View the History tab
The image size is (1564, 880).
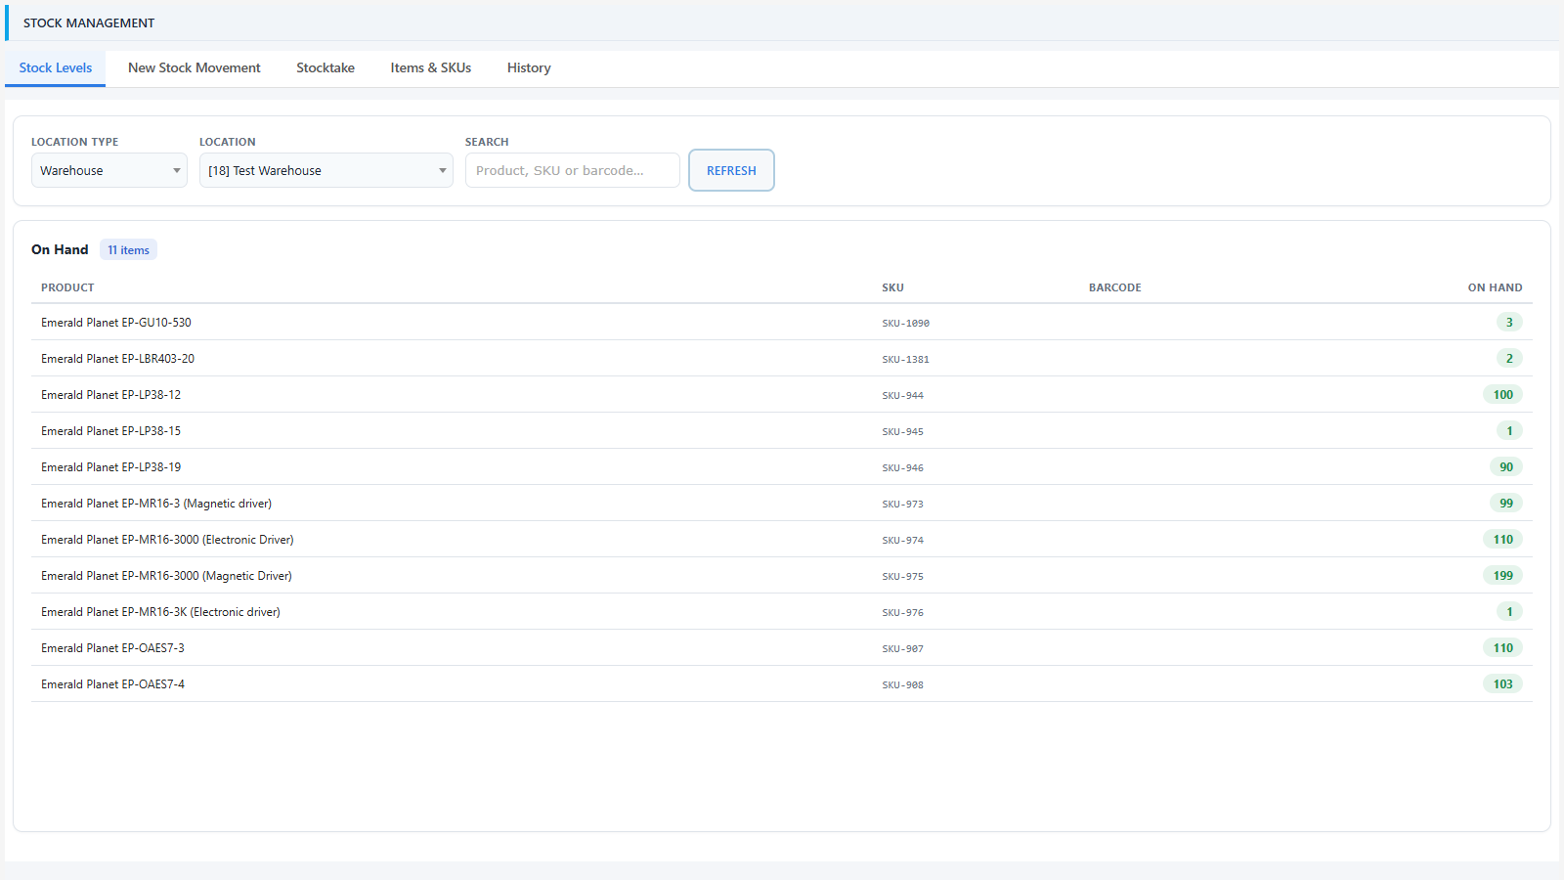click(529, 67)
